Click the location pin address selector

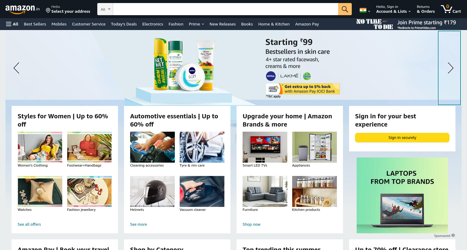(x=68, y=9)
